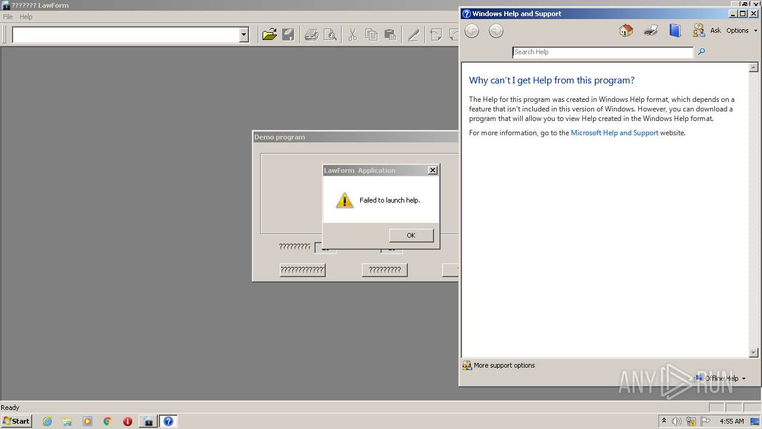Click the Cut scissors toolbar icon
The width and height of the screenshot is (762, 429).
point(352,35)
